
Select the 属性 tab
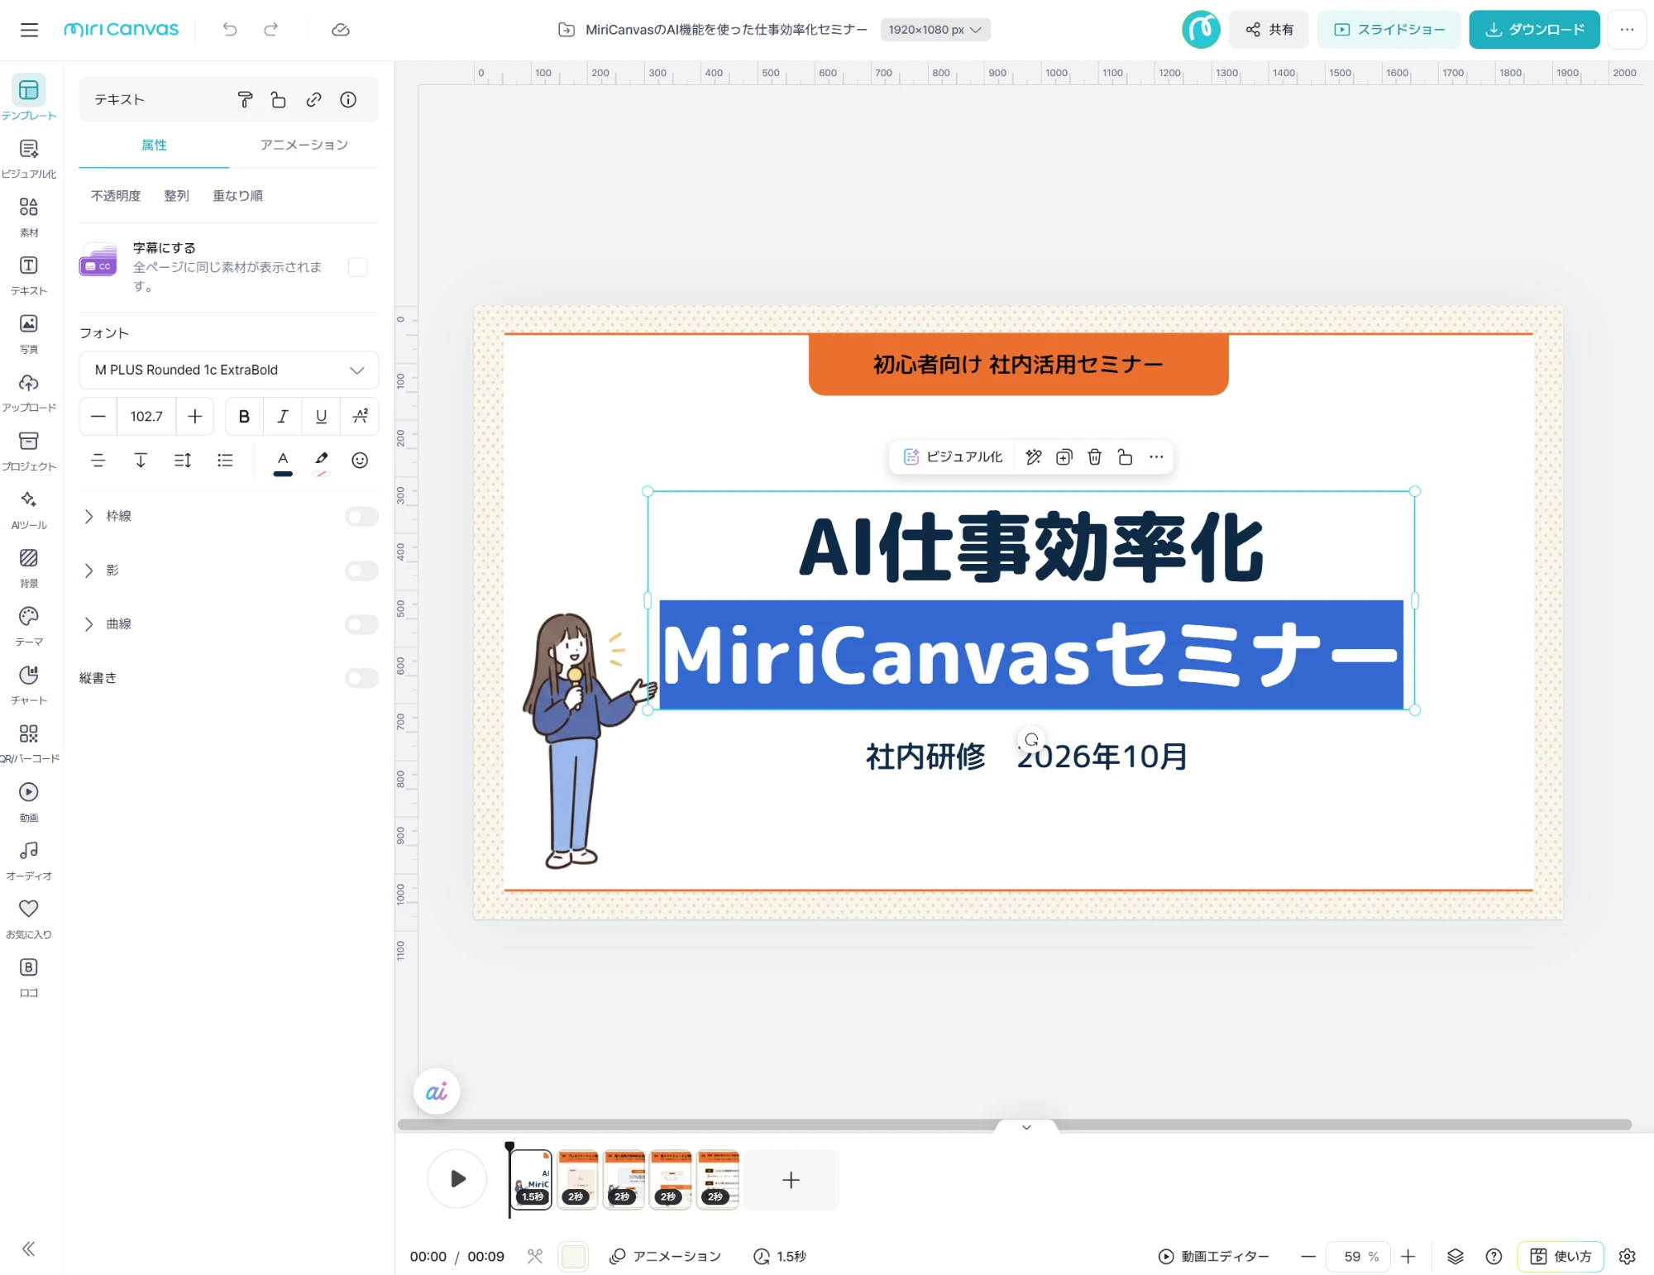(x=154, y=146)
